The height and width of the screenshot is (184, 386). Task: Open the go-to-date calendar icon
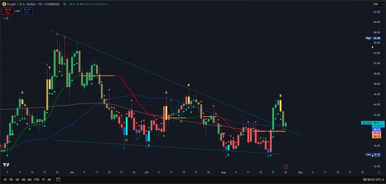(x=58, y=179)
